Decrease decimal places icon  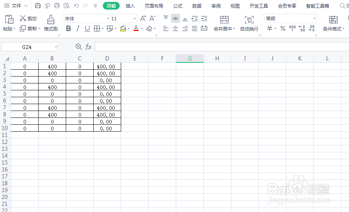[x=312, y=28]
